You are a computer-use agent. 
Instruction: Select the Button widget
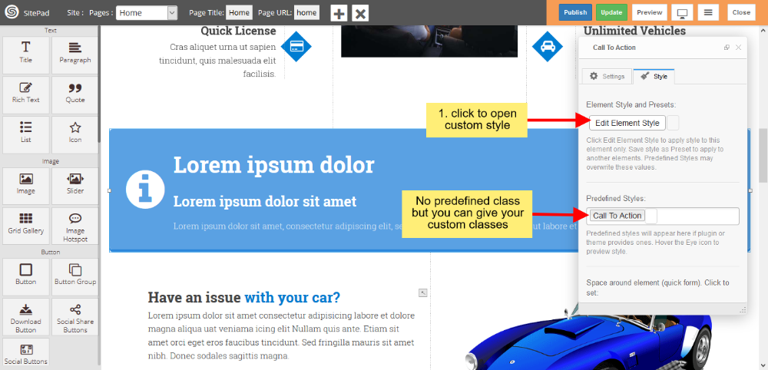tap(26, 276)
